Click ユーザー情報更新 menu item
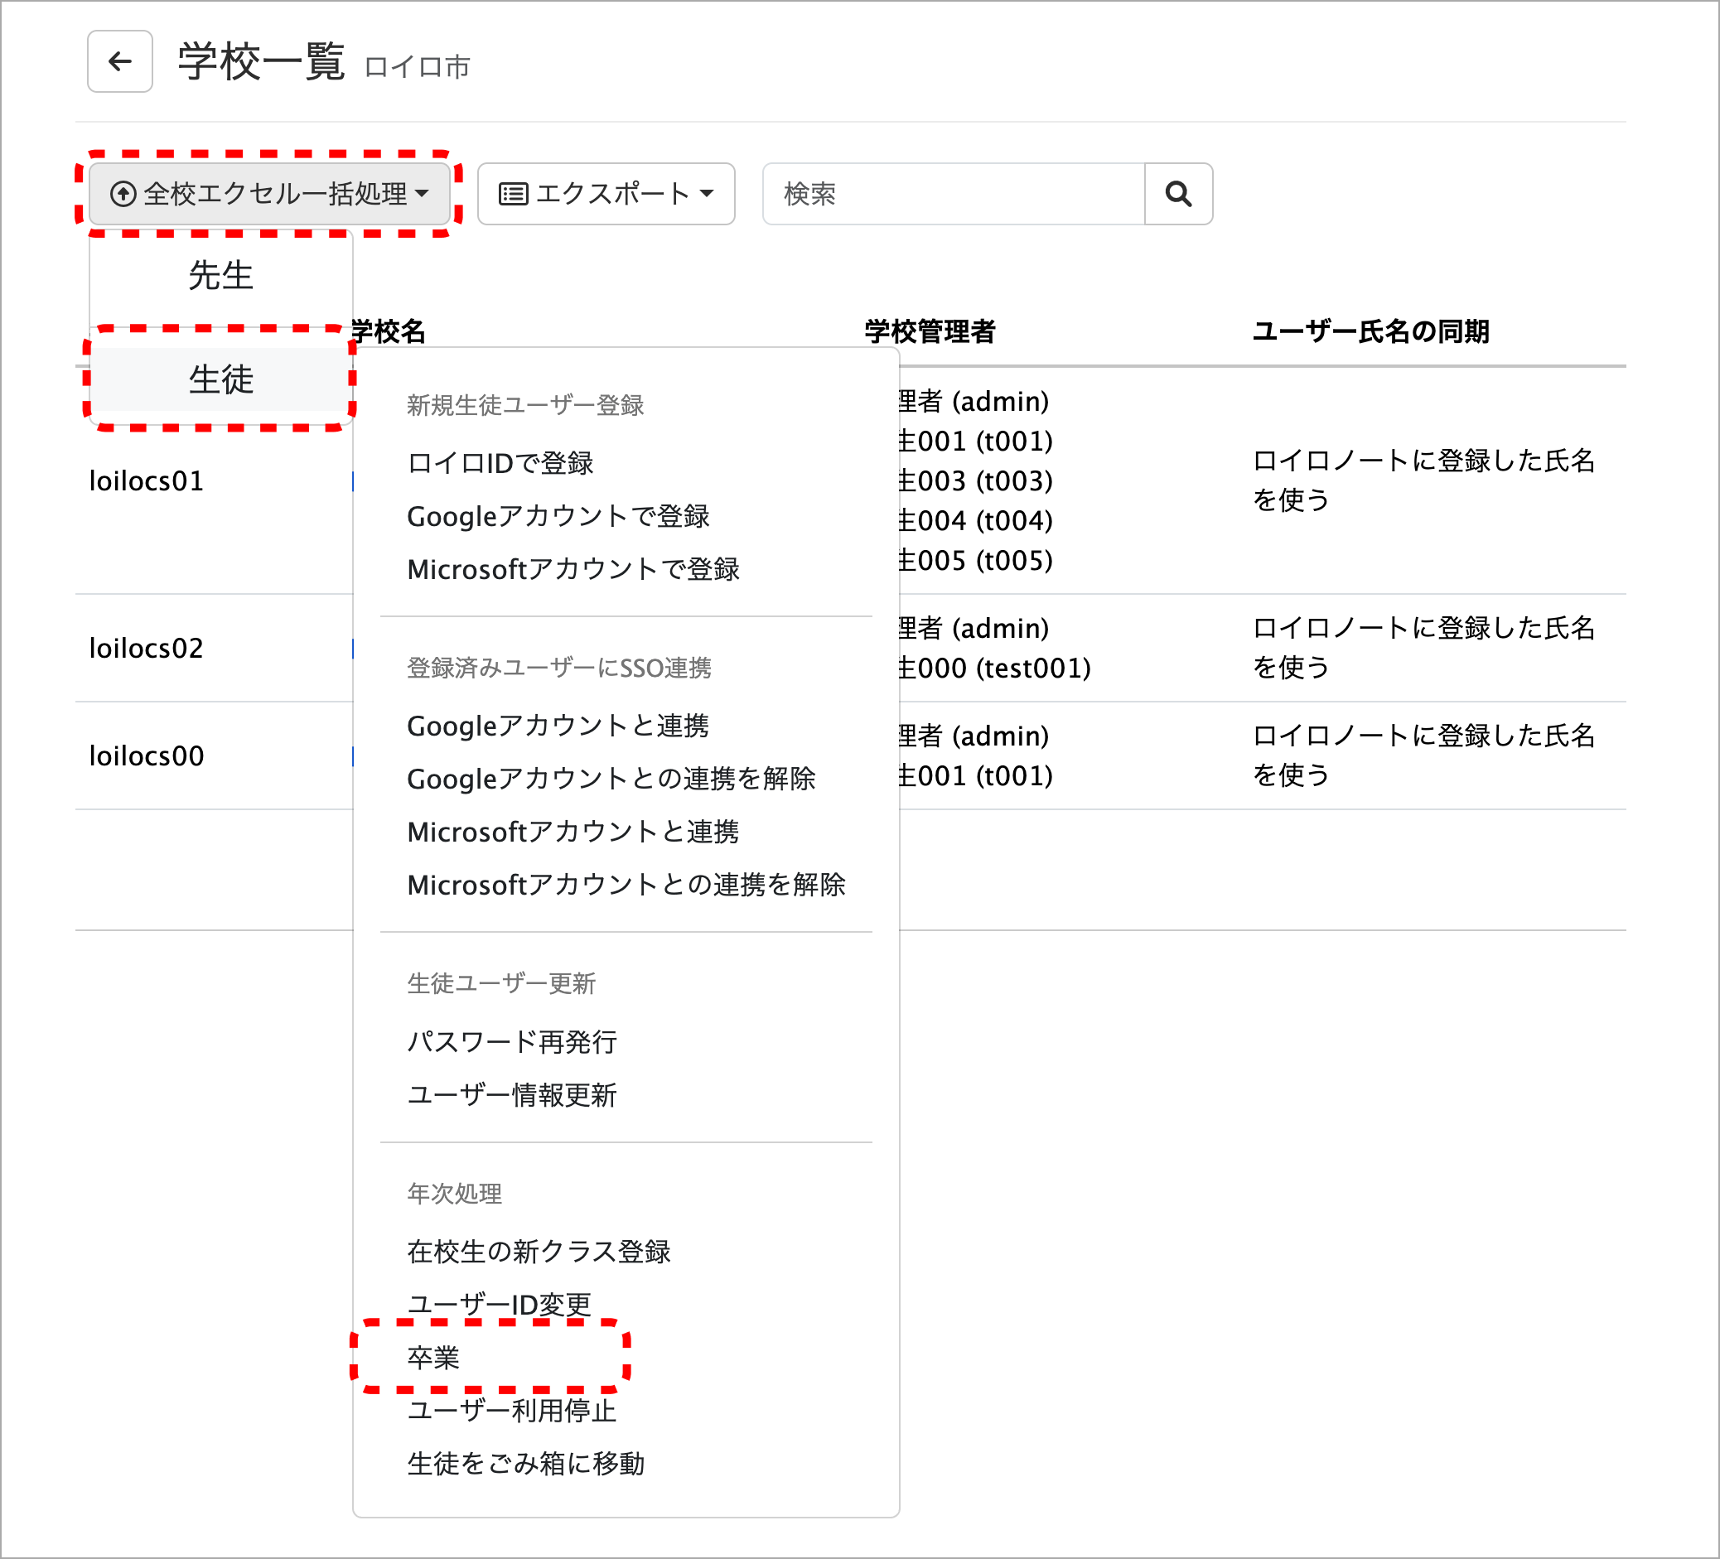1720x1559 pixels. (x=512, y=1094)
